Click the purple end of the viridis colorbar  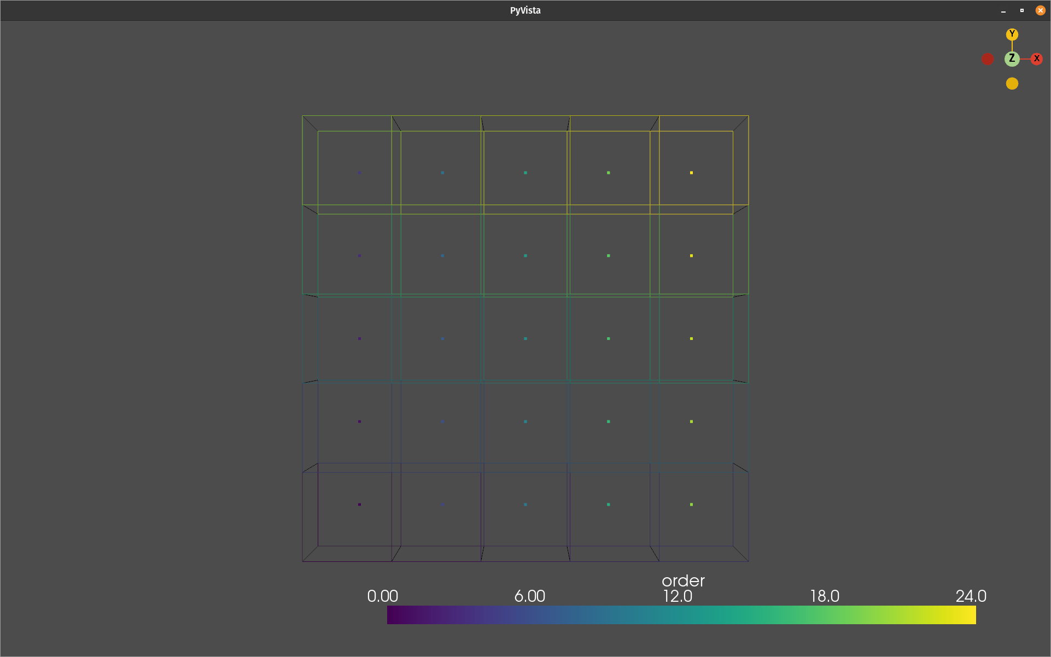click(394, 615)
